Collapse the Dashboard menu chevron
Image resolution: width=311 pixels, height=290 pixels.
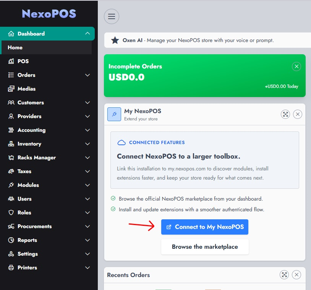click(87, 33)
